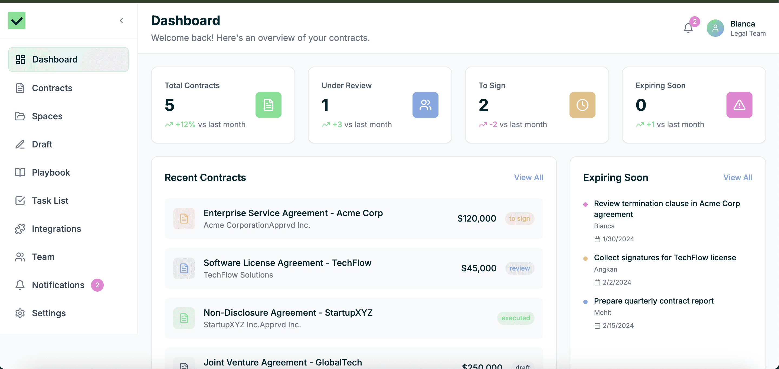779x369 pixels.
Task: Open the Task List page
Action: pyautogui.click(x=50, y=200)
